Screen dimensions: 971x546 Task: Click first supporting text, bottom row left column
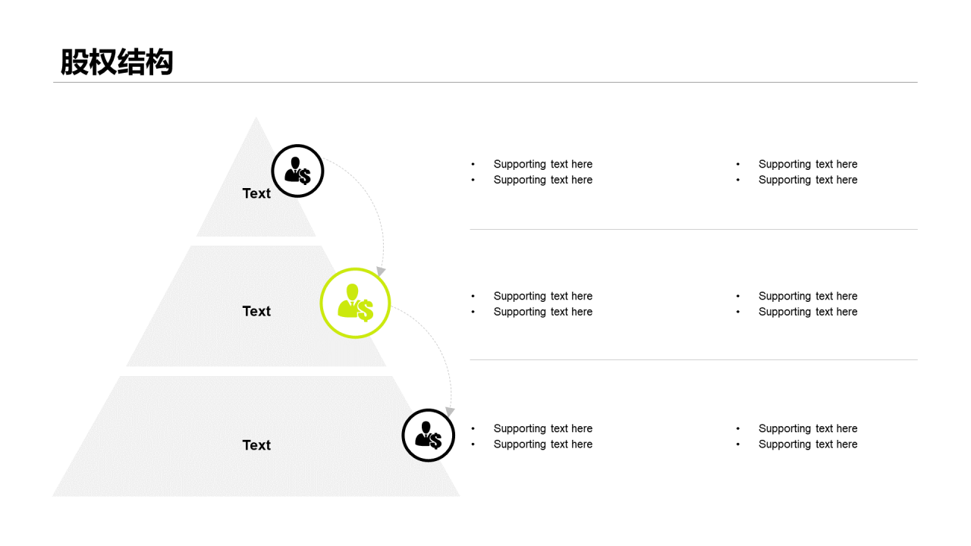click(x=543, y=428)
